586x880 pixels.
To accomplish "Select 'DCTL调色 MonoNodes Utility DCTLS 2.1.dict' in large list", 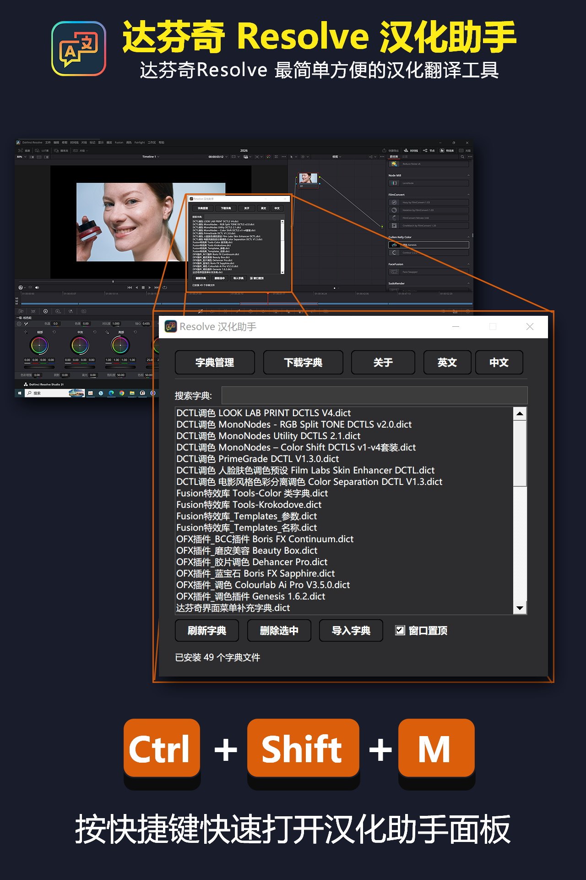I will click(268, 436).
